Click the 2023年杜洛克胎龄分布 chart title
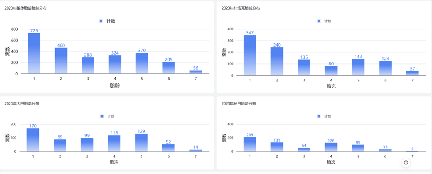 pos(240,8)
